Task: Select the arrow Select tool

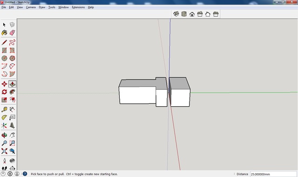Action: 4,25
